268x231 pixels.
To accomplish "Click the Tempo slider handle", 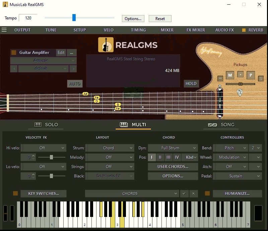I will 74,18.
